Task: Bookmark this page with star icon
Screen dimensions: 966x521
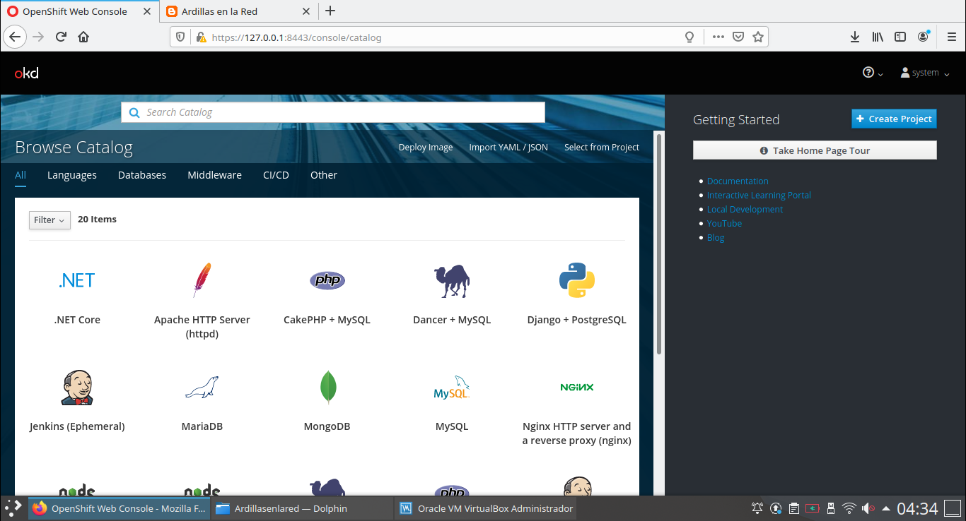Action: coord(758,37)
